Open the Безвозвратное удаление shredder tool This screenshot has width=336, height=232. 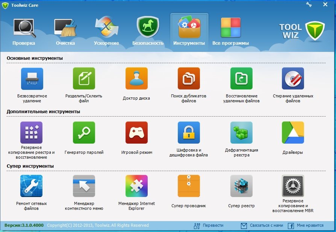(32, 79)
